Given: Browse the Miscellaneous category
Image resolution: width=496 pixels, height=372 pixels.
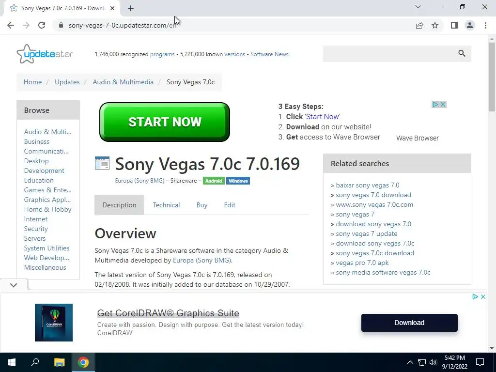Looking at the screenshot, I should coord(45,267).
